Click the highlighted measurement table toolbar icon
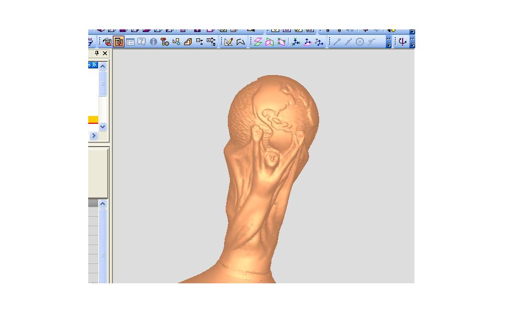 (x=119, y=41)
